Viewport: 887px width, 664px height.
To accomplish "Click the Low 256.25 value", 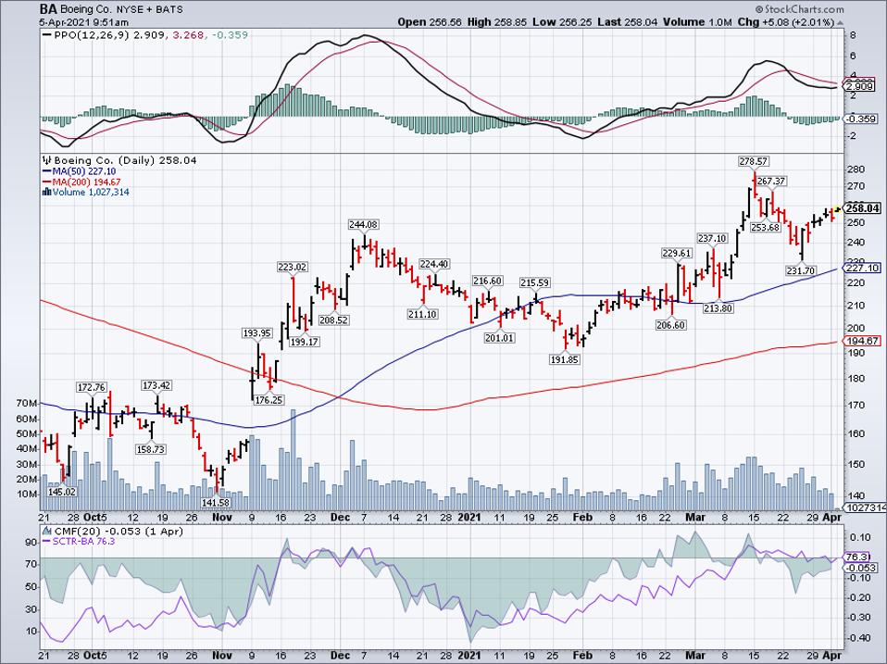I will click(560, 22).
